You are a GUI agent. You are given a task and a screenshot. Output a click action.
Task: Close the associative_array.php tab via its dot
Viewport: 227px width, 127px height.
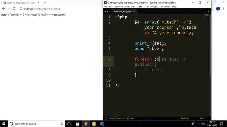click(x=134, y=12)
